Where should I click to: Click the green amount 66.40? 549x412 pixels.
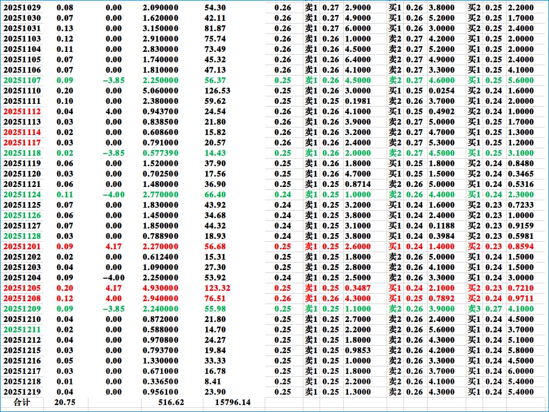pos(215,195)
